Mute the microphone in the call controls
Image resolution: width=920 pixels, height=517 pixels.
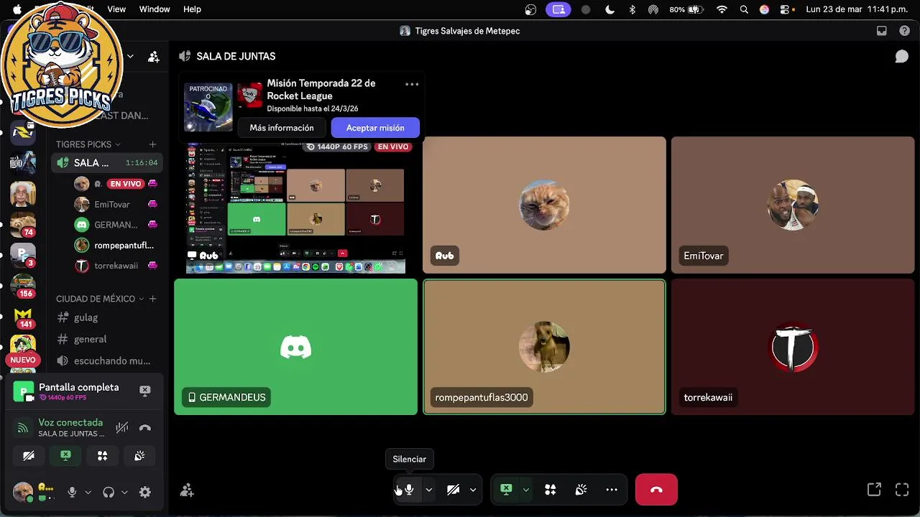tap(408, 490)
